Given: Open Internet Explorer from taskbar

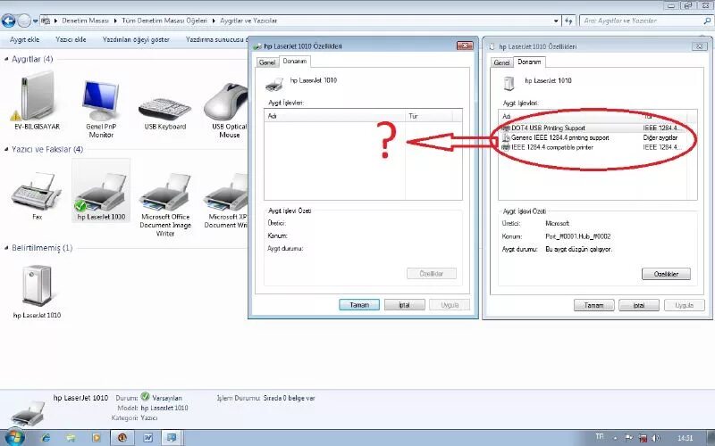Looking at the screenshot, I should point(46,438).
